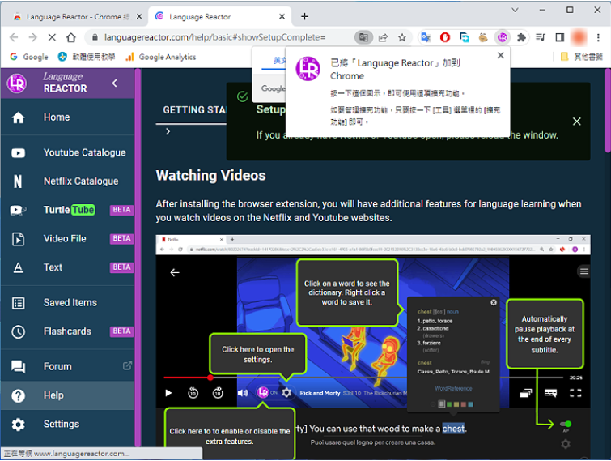Click the Language Reactor logo in sidebar header
This screenshot has height=461, width=611.
tap(17, 83)
